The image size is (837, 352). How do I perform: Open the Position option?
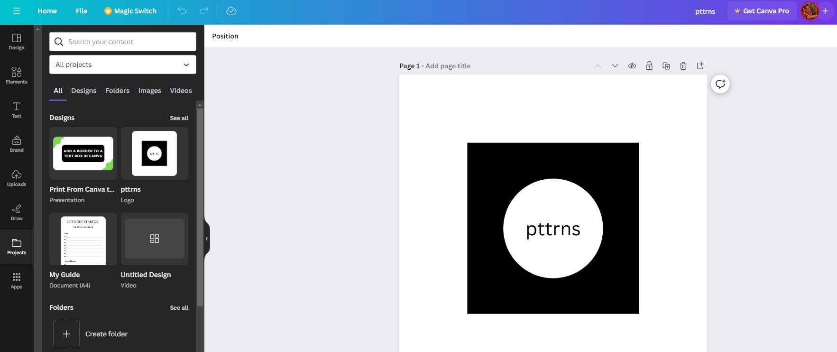pos(225,36)
